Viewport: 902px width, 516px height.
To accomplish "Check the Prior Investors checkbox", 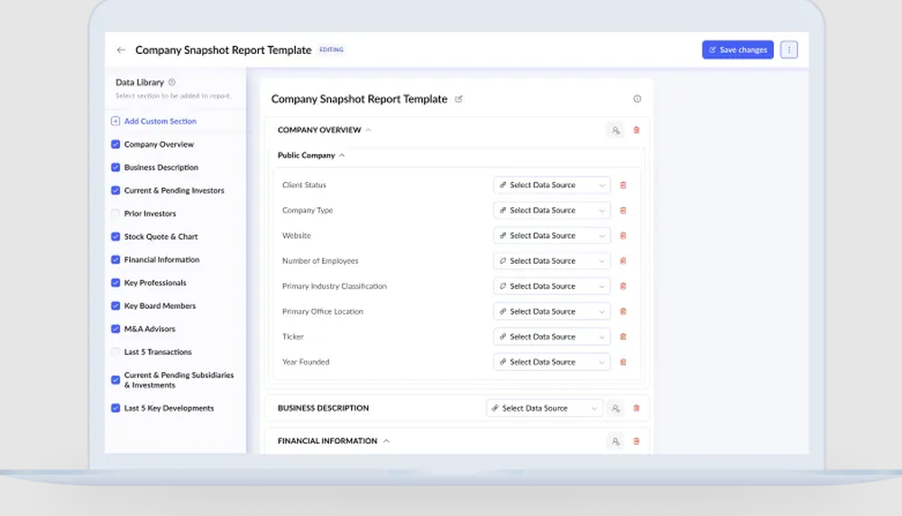I will click(115, 213).
